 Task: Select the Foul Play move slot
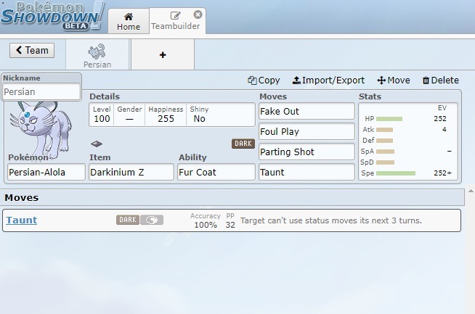click(x=306, y=132)
